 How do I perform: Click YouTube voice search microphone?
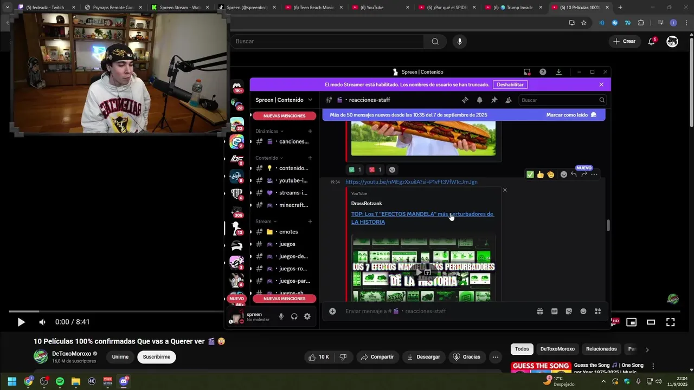pyautogui.click(x=460, y=41)
